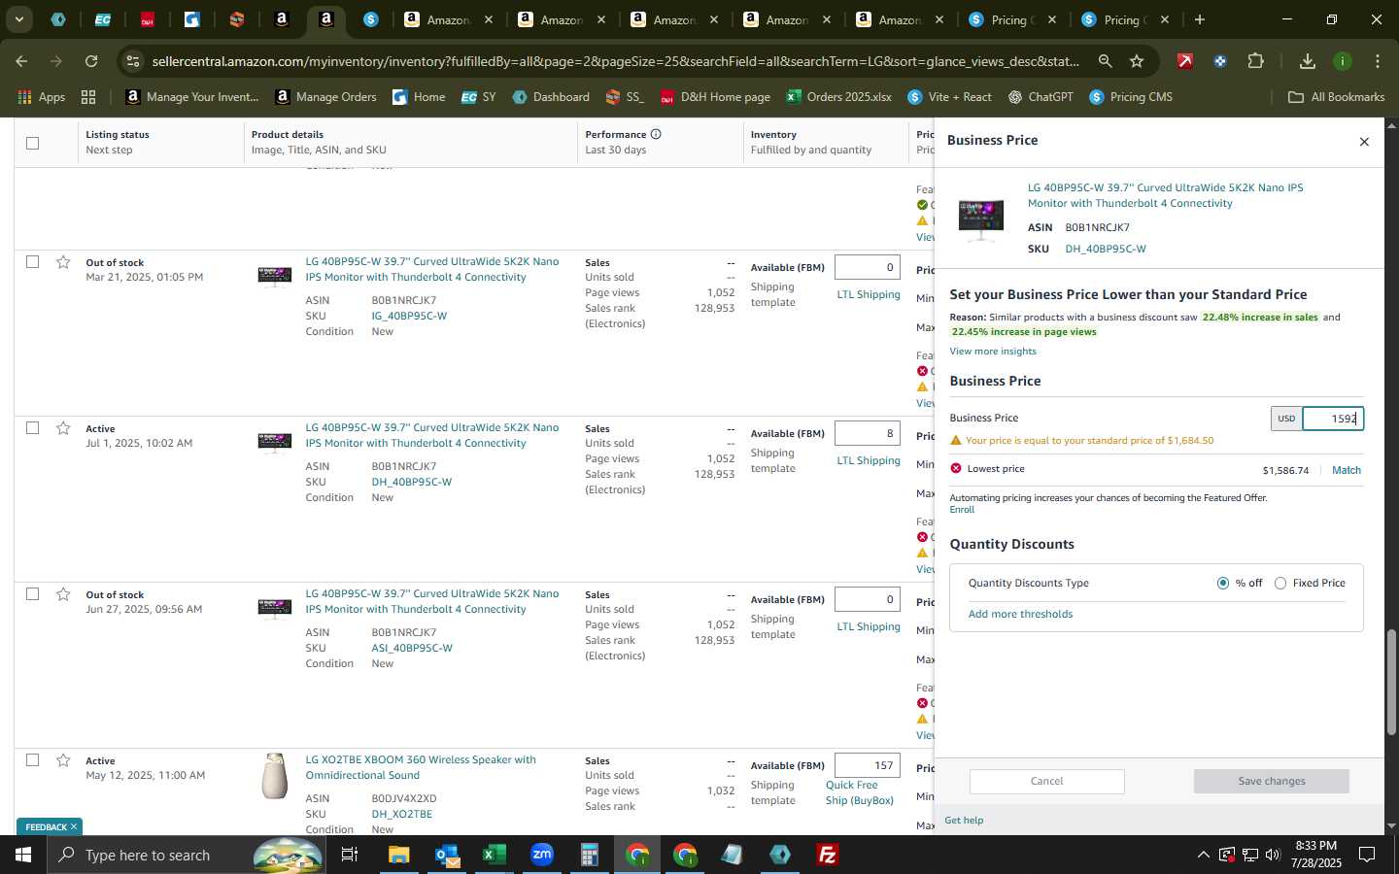Open the tab search dropdown arrow
1399x874 pixels.
[18, 19]
